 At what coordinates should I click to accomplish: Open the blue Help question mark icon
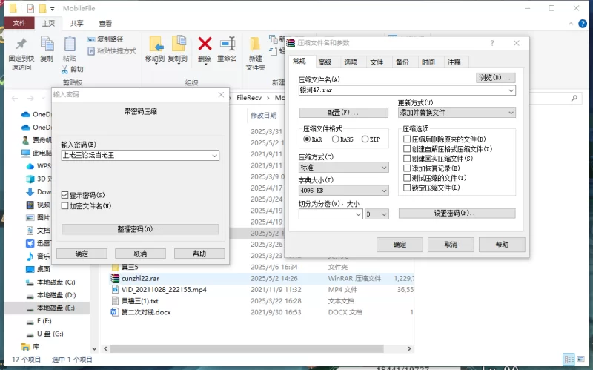pyautogui.click(x=583, y=24)
